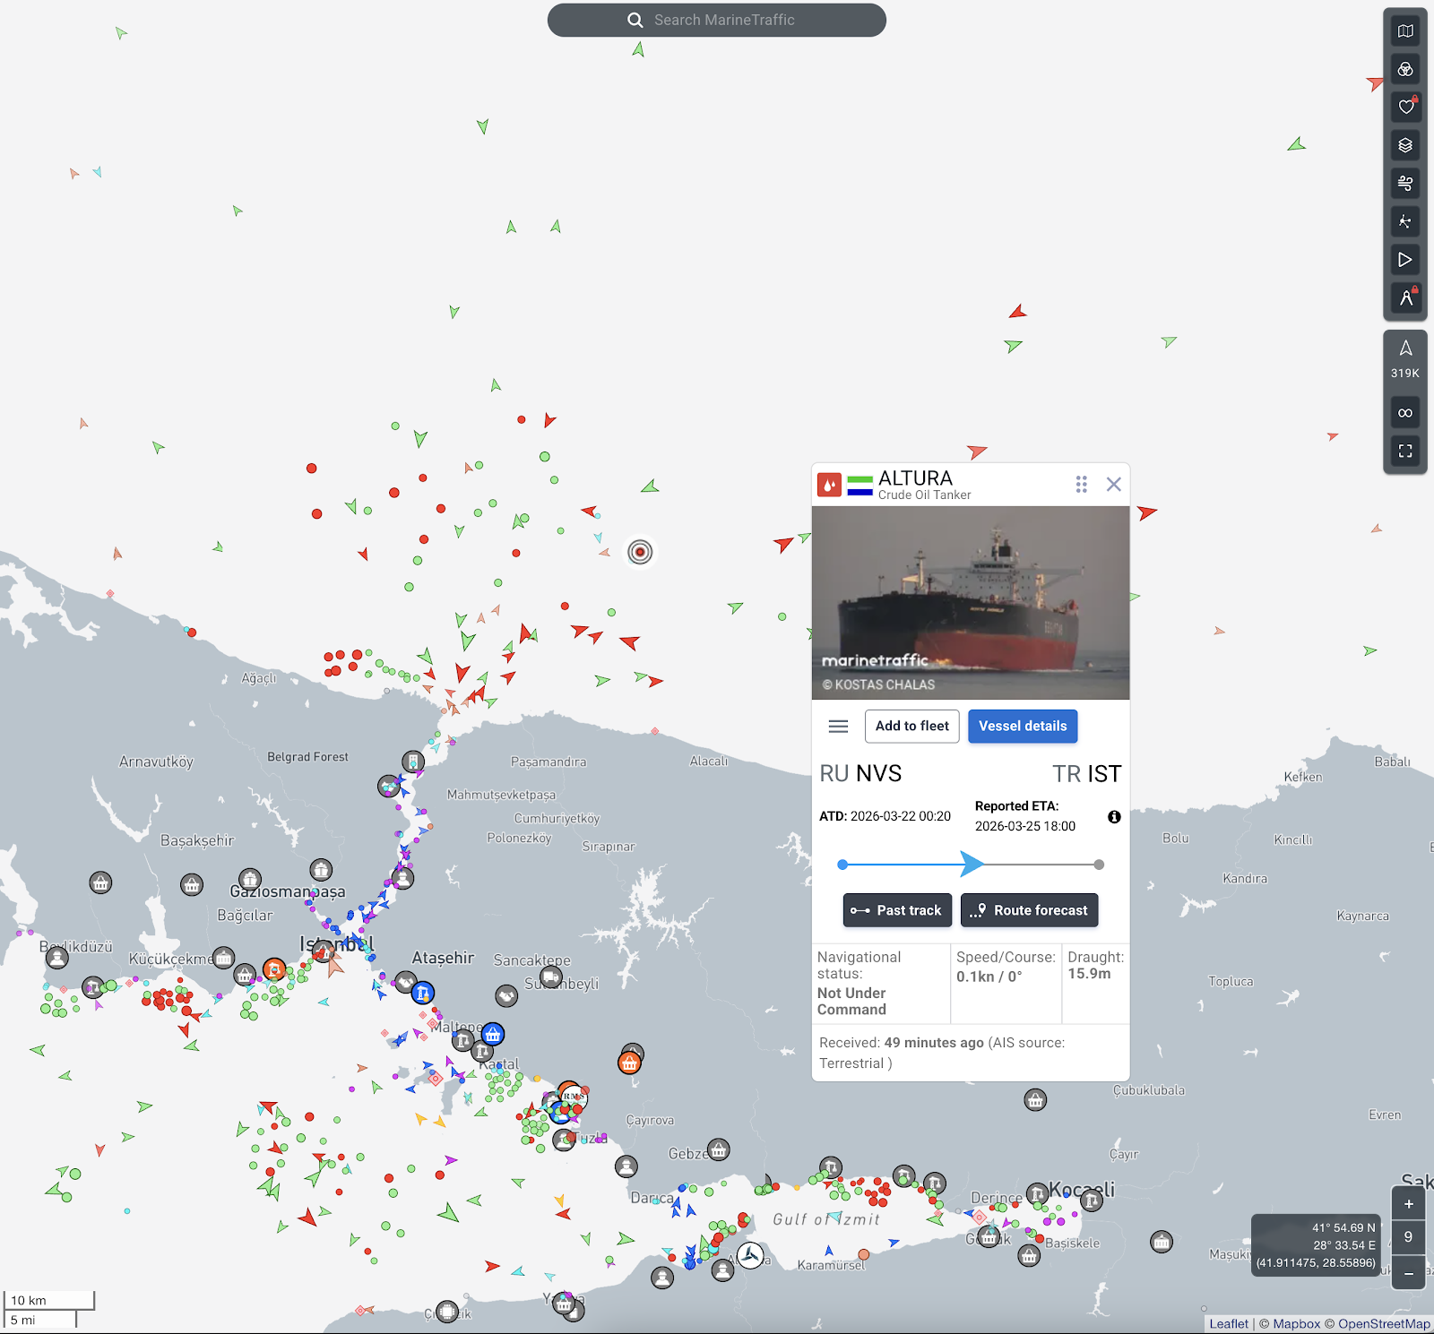Zoom out of the map
This screenshot has height=1334, width=1434.
(x=1408, y=1272)
